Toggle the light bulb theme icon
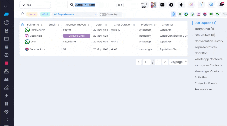The width and height of the screenshot is (227, 126). 181,5
